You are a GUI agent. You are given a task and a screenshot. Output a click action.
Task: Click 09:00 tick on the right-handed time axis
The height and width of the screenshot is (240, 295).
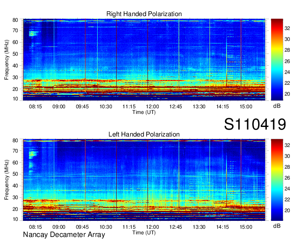(59, 107)
